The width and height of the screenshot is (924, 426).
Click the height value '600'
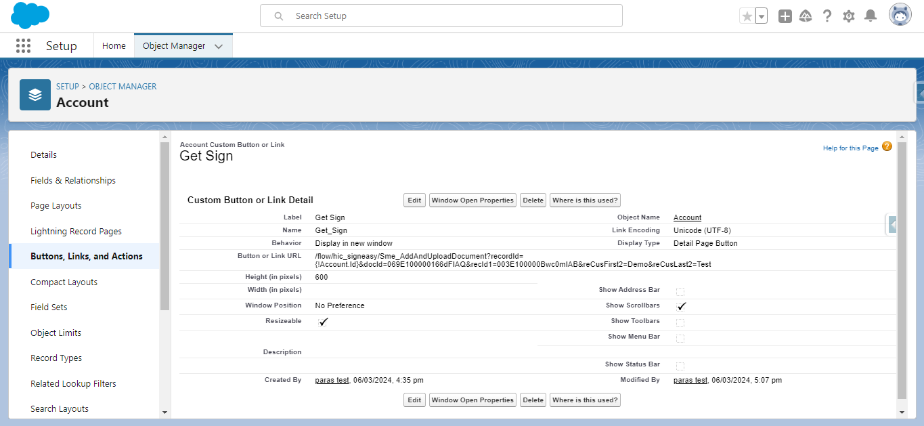tap(322, 277)
